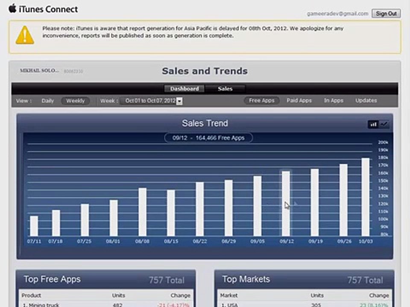Click Units column header in Top Markets
410x307 pixels.
pos(317,295)
